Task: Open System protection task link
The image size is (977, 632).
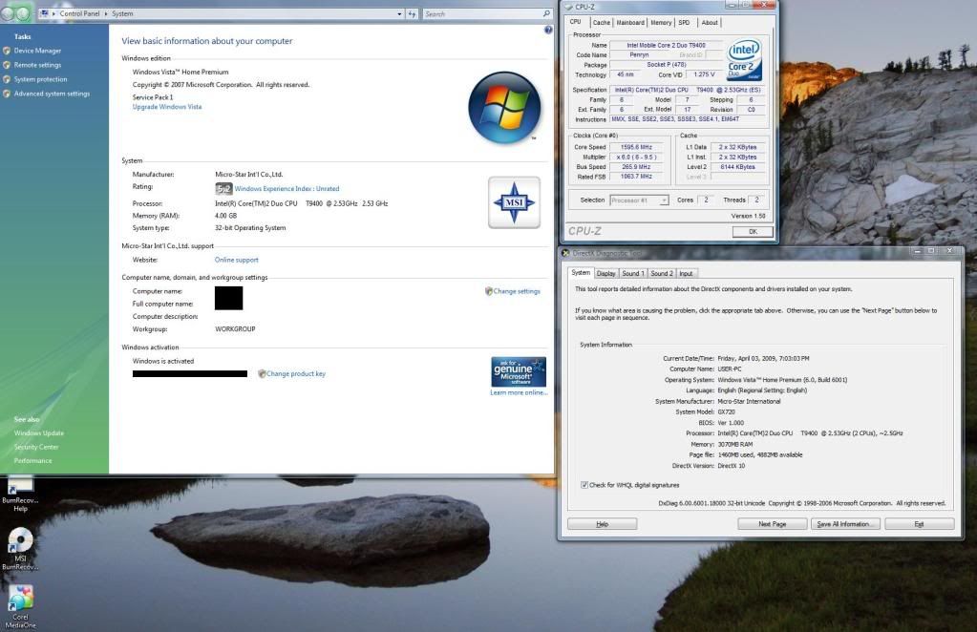Action: click(x=40, y=79)
